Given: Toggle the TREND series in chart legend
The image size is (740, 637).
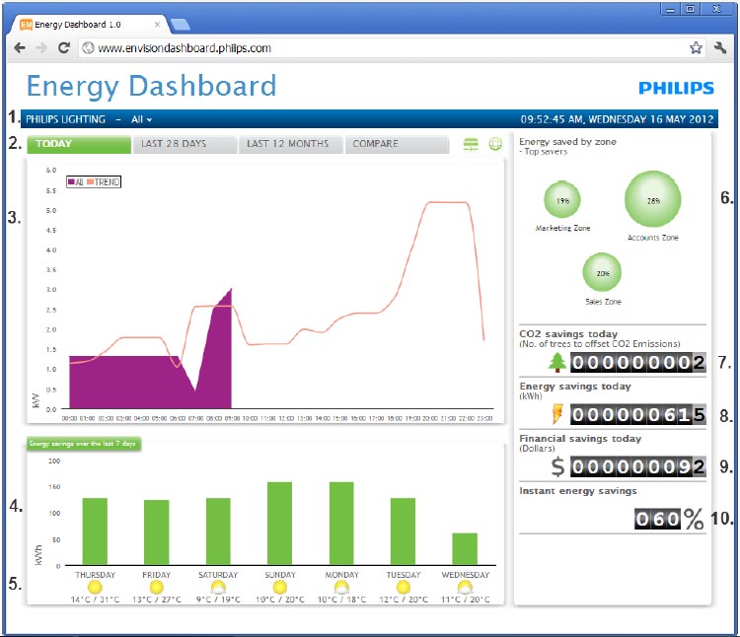Looking at the screenshot, I should pyautogui.click(x=104, y=182).
